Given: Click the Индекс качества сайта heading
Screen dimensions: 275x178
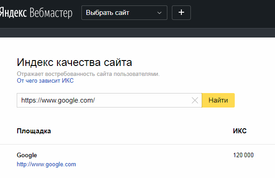Looking at the screenshot, I should [74, 62].
